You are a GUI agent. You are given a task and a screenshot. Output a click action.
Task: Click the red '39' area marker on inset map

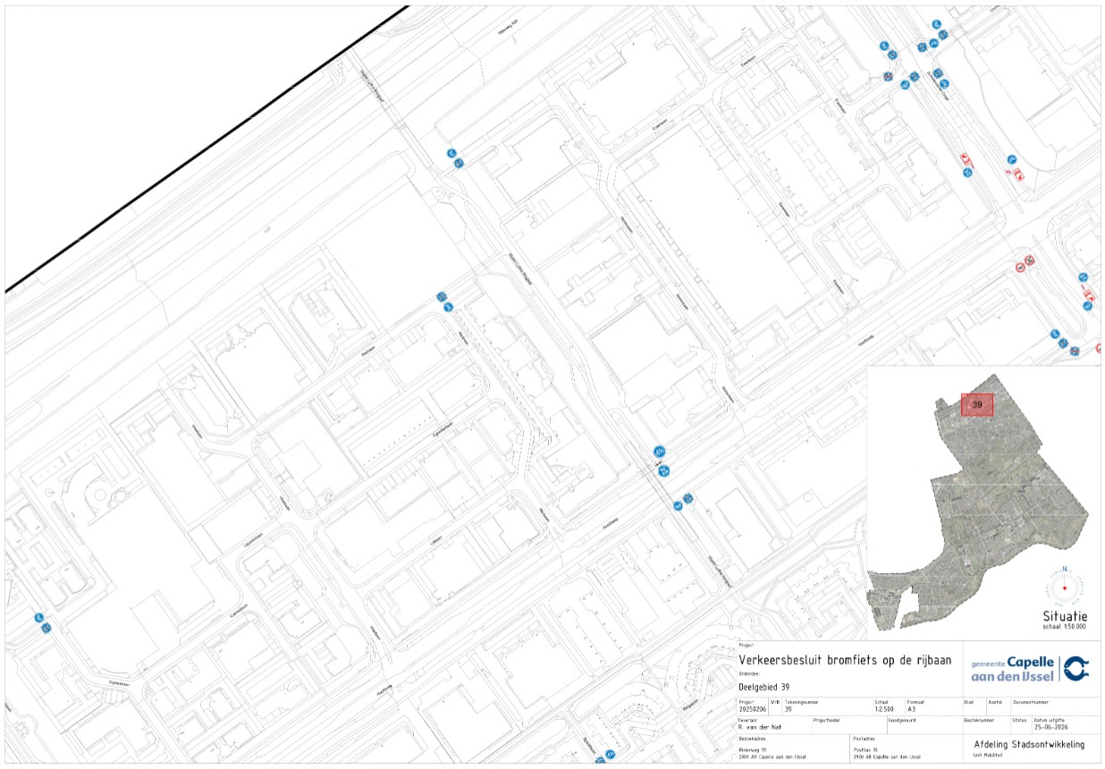(x=977, y=405)
